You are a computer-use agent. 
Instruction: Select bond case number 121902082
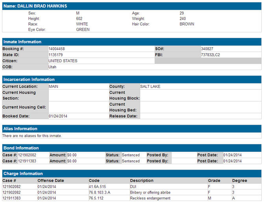point(27,155)
